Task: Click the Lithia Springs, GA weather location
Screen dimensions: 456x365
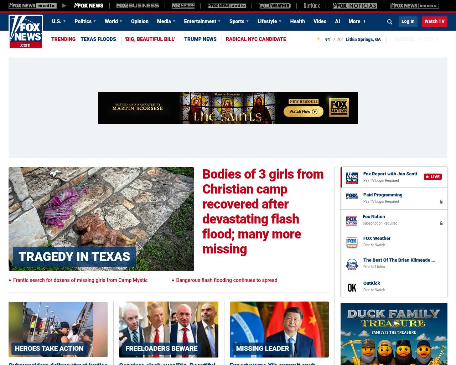Action: click(363, 40)
